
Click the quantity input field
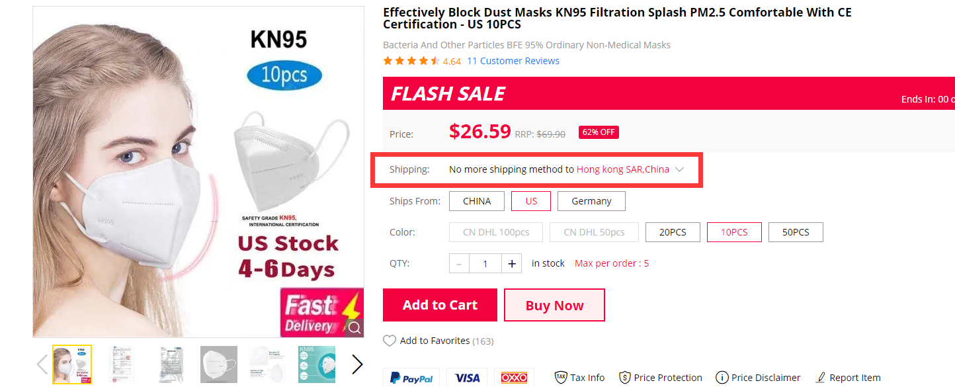coord(485,263)
